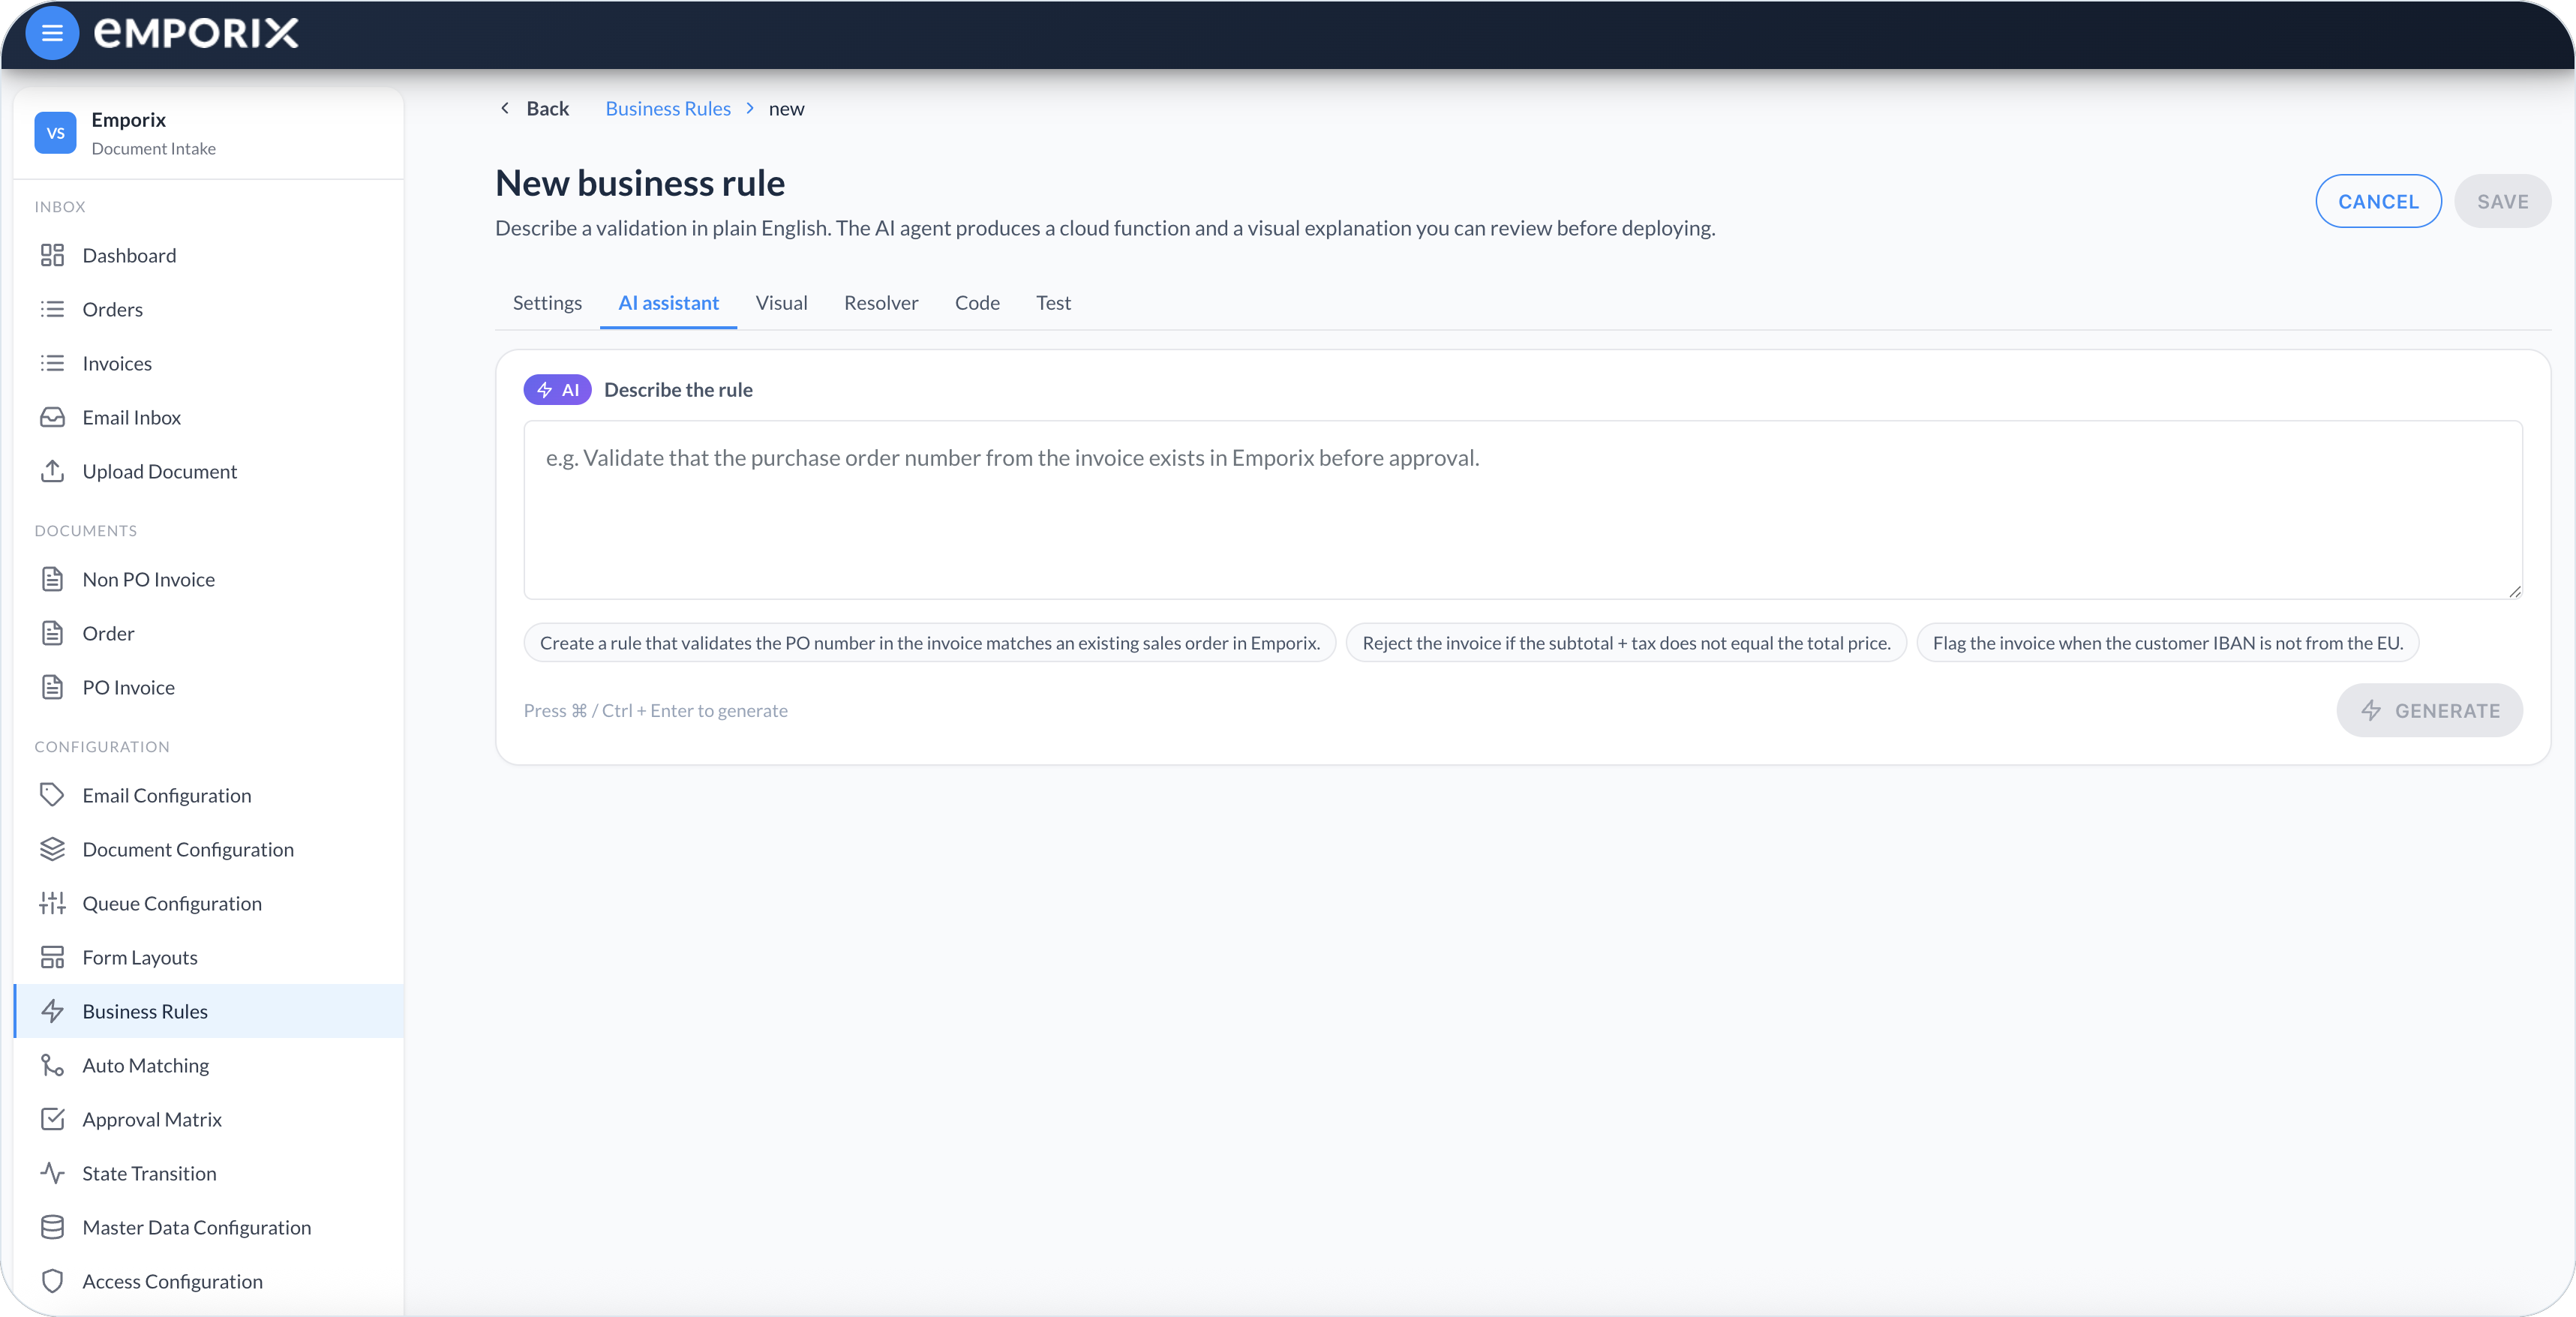Choose the PO number validation suggestion
The image size is (2576, 1317).
[930, 643]
